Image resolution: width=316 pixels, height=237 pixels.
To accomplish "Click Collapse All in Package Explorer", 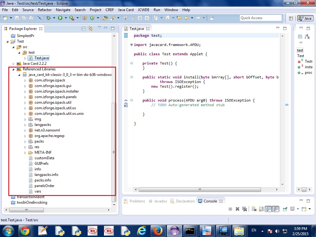I will [84, 29].
